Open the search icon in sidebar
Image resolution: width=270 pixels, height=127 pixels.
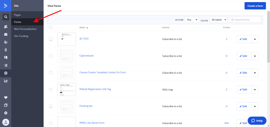pyautogui.click(x=6, y=17)
